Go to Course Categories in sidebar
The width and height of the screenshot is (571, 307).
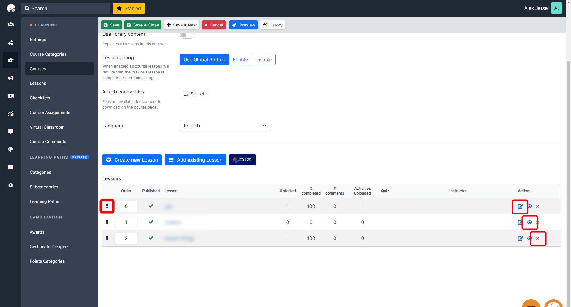(x=48, y=54)
